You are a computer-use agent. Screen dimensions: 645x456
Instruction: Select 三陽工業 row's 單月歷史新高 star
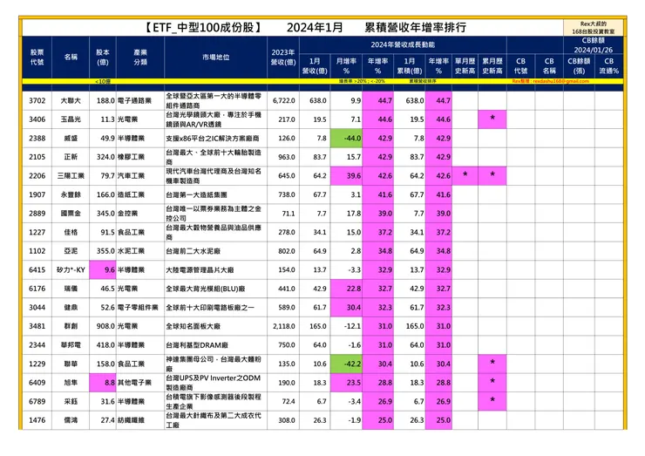pos(465,176)
